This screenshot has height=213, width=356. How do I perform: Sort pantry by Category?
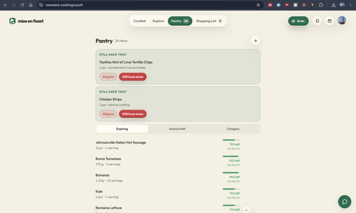point(233,129)
